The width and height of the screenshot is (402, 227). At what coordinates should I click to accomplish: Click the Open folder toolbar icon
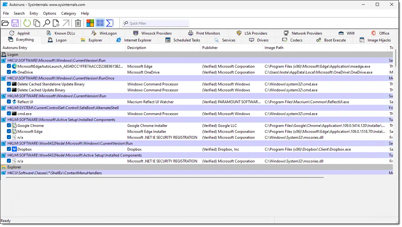(x=5, y=23)
